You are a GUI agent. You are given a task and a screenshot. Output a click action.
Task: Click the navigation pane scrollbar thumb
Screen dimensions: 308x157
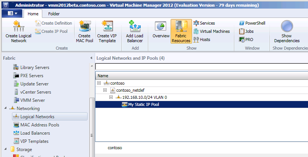click(x=91, y=127)
